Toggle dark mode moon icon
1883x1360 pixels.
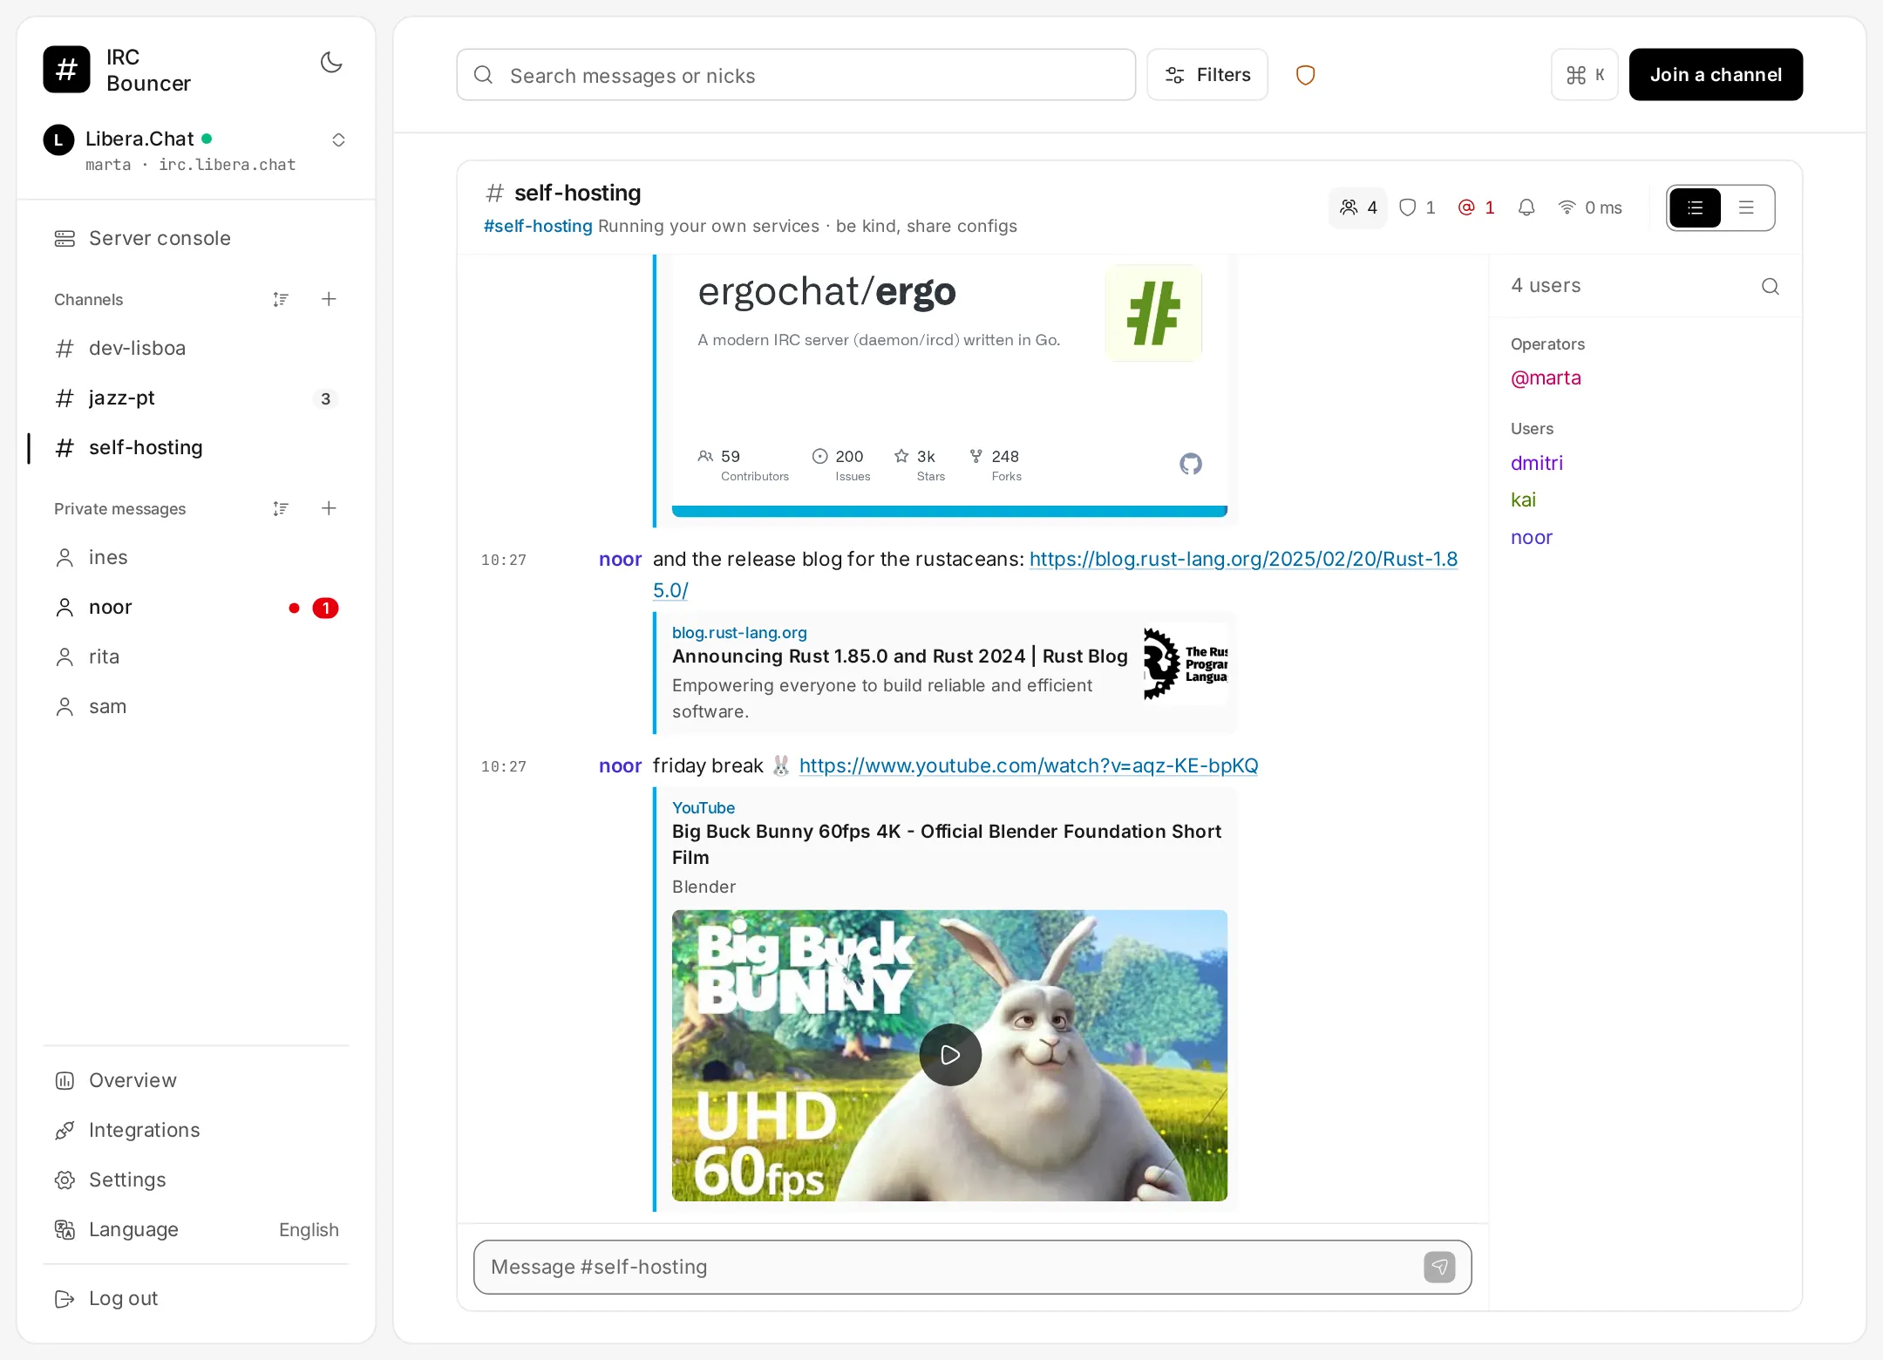(331, 63)
